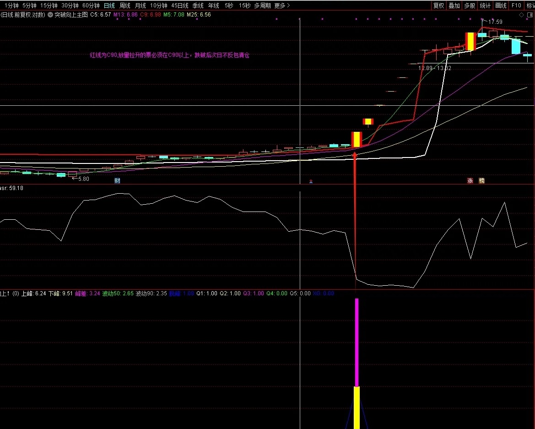Open the F10 company info
This screenshot has width=535, height=429.
pyautogui.click(x=516, y=5)
